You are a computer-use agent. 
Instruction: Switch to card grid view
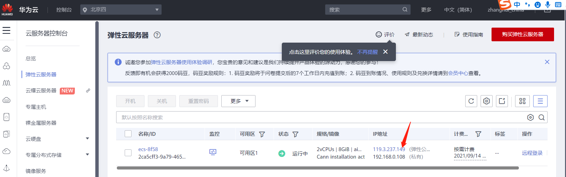[522, 101]
